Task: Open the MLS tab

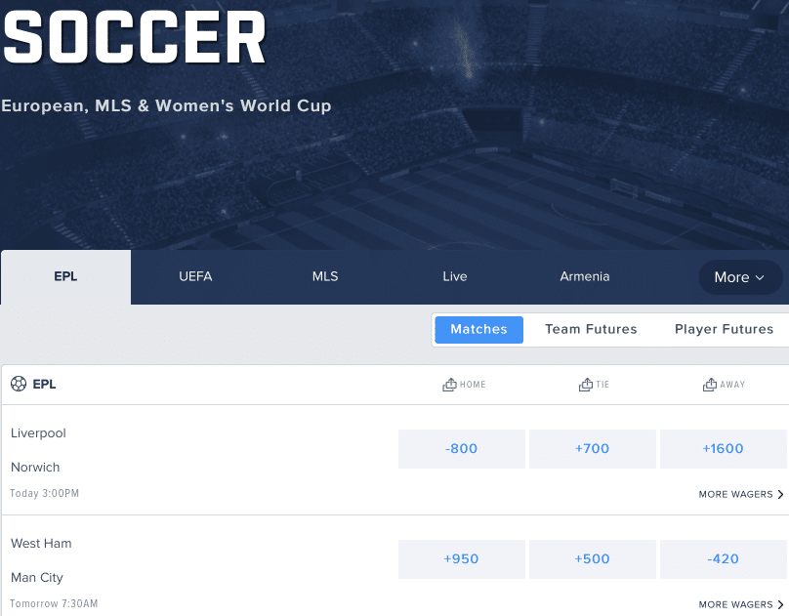Action: pyautogui.click(x=325, y=276)
